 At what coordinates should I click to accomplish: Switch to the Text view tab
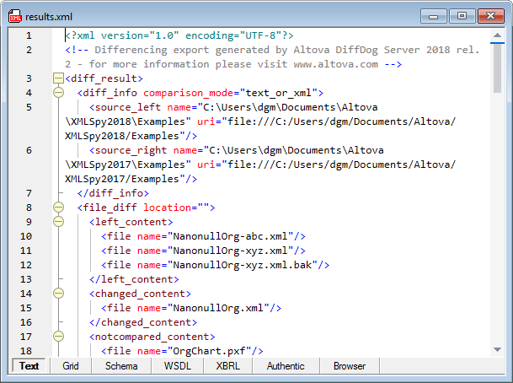click(x=29, y=366)
